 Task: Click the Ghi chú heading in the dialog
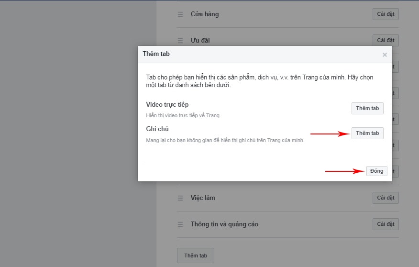coord(157,129)
